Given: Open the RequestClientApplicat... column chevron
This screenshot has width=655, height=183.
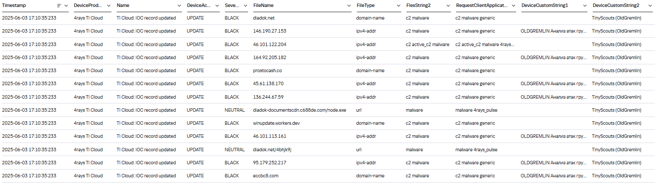Looking at the screenshot, I should tap(514, 6).
